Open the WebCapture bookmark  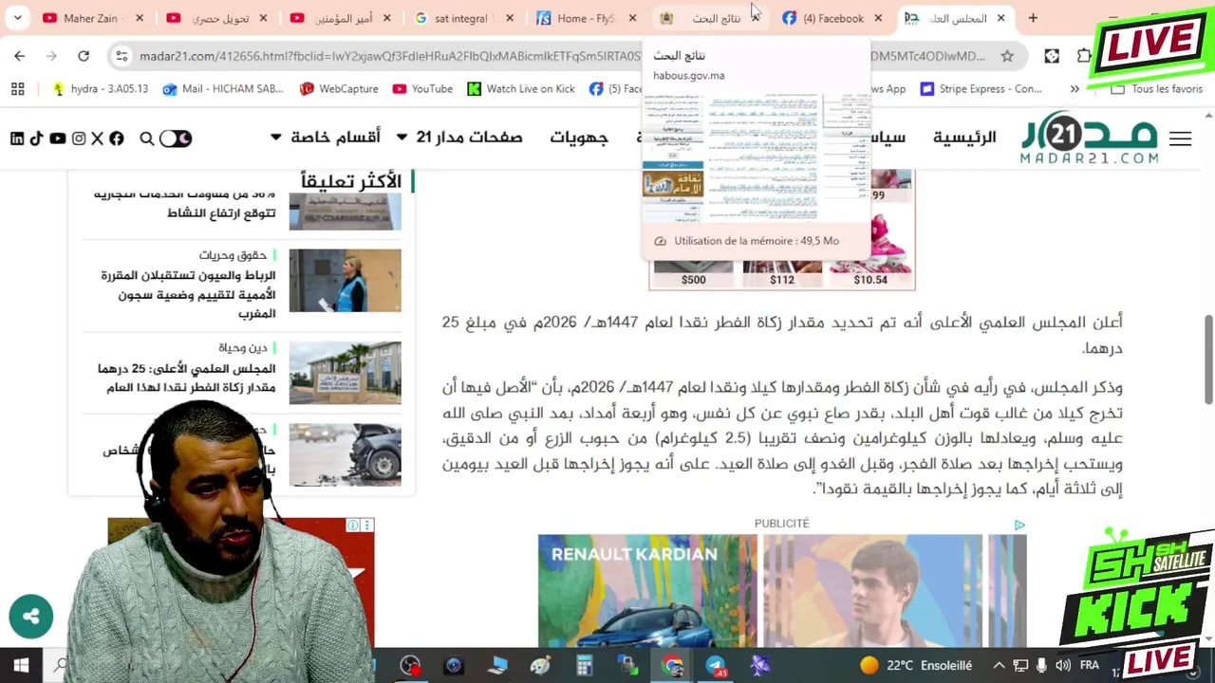[338, 88]
